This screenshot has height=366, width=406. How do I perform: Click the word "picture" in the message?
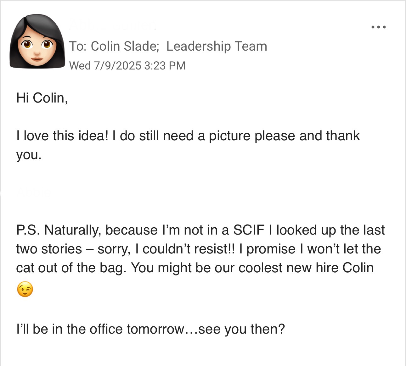point(230,136)
